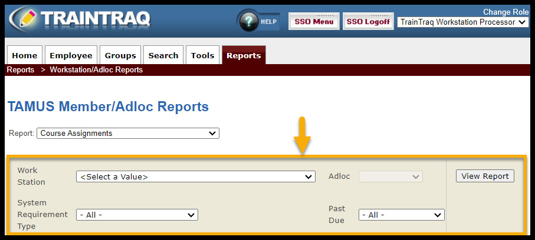This screenshot has height=240, width=535.
Task: Follow the Reports breadcrumb link
Action: coord(20,70)
